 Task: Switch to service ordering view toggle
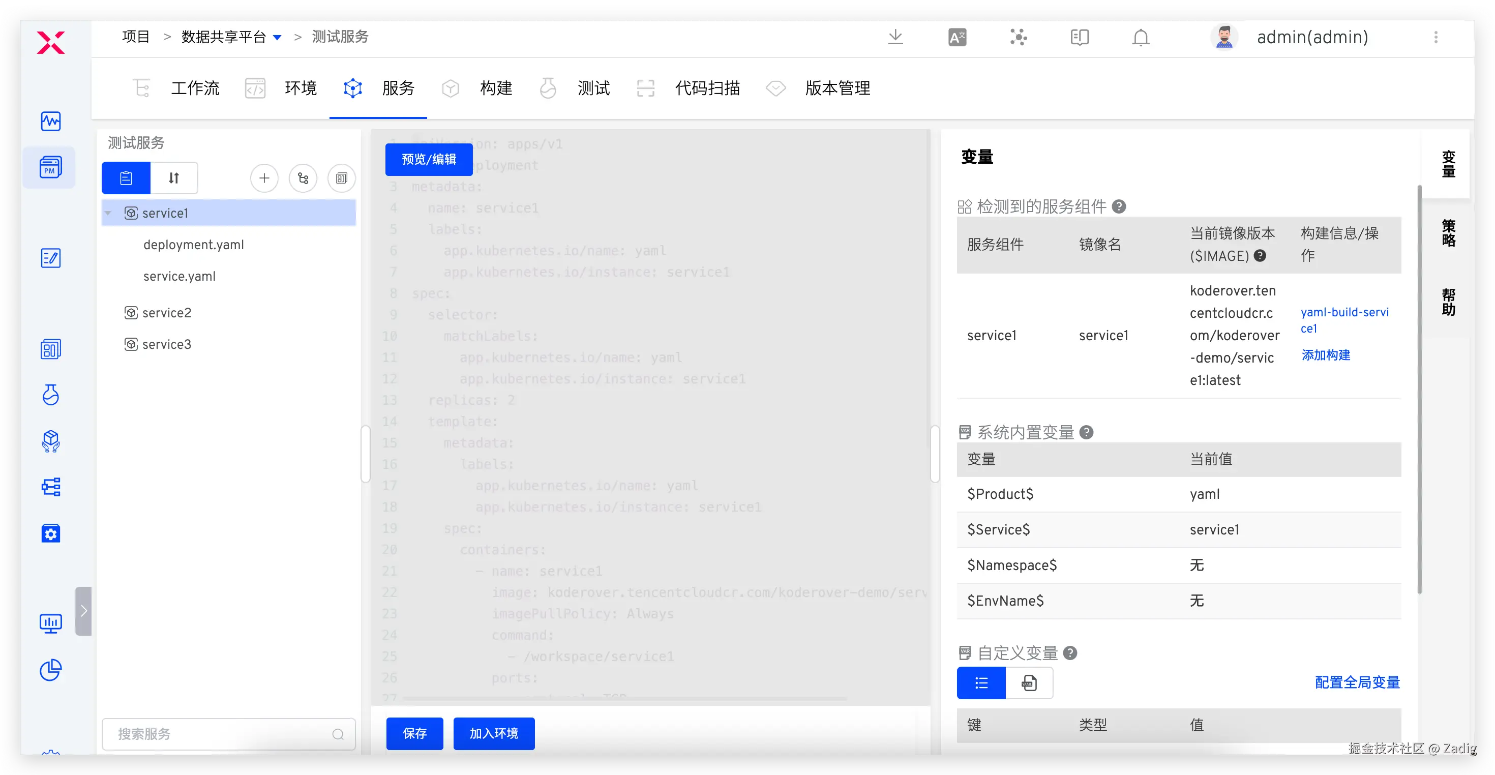coord(174,177)
